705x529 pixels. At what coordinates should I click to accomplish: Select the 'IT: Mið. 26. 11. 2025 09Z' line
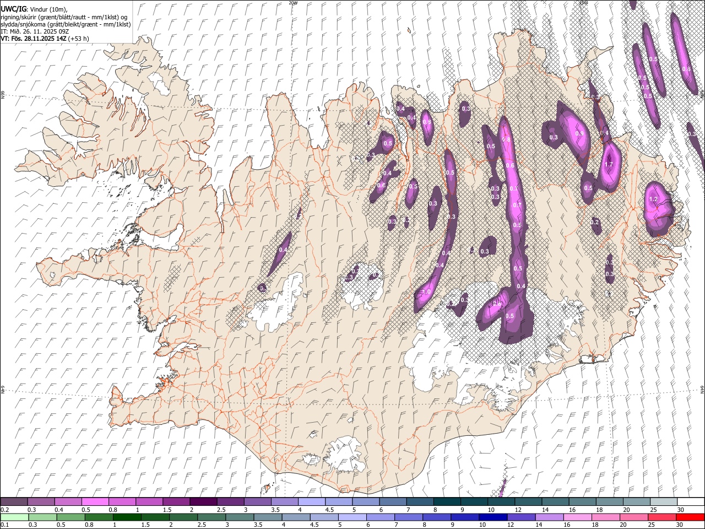[x=35, y=31]
